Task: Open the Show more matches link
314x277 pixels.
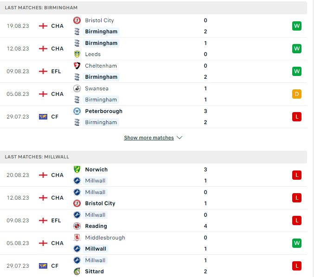Action: [149, 138]
